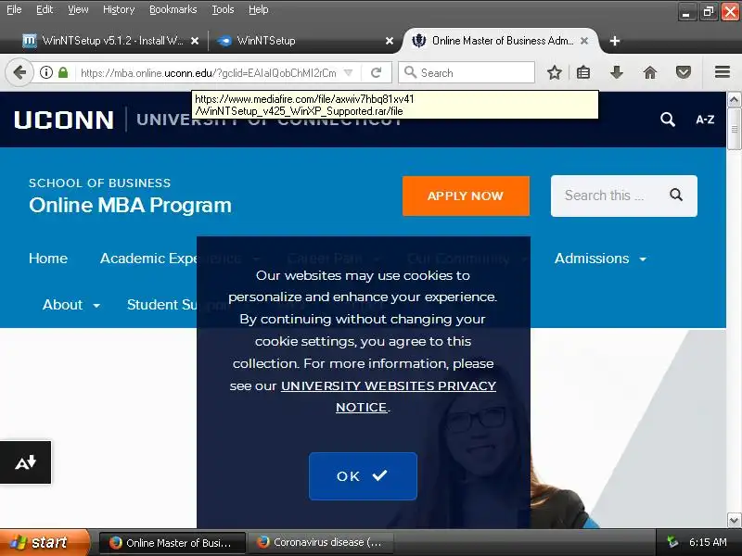The image size is (742, 556).
Task: Open the URL history dropdown arrow
Action: pos(349,73)
